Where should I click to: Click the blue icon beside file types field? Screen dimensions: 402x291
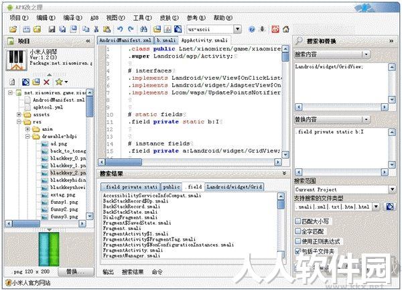pos(390,207)
